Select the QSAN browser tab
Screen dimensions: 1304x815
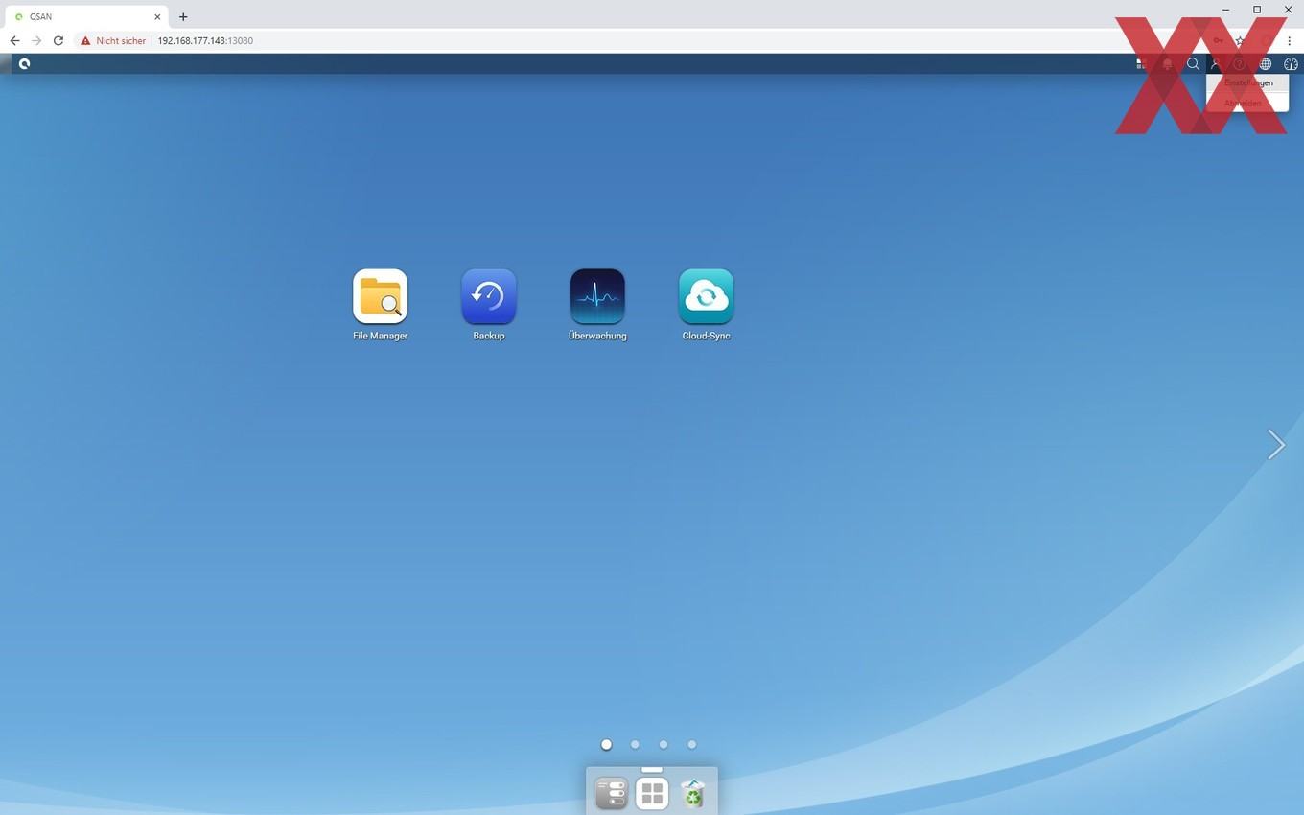pyautogui.click(x=88, y=16)
